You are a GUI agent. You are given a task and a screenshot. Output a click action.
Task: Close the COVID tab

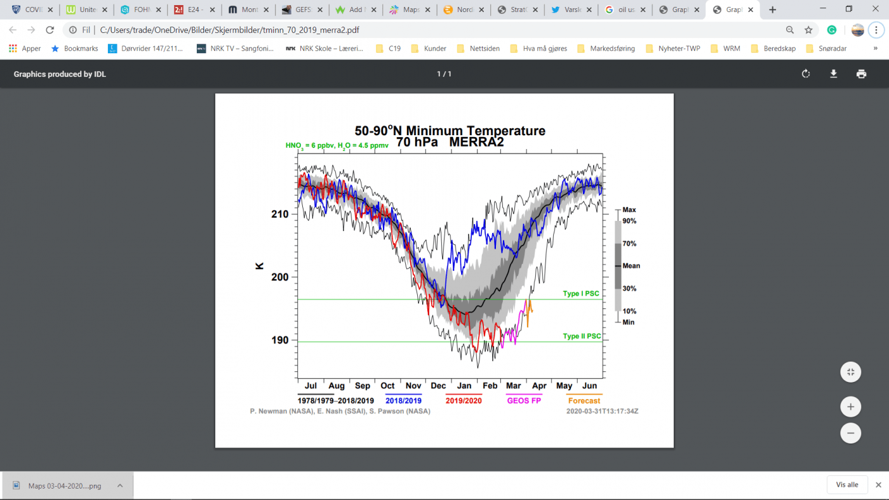click(50, 10)
